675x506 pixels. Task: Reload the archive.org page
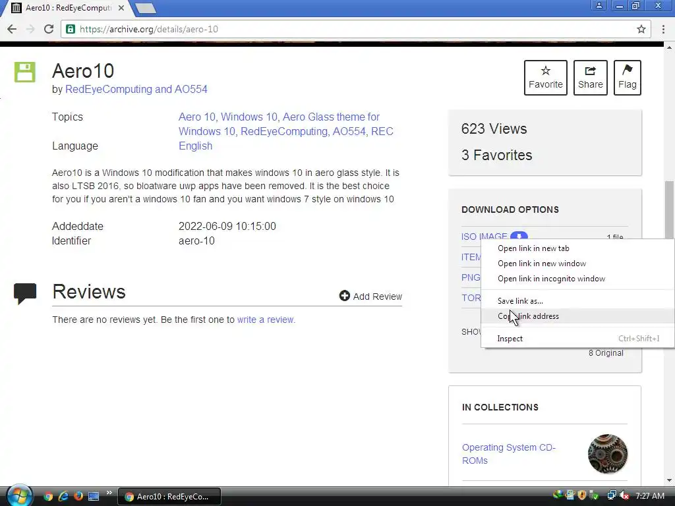click(x=49, y=29)
